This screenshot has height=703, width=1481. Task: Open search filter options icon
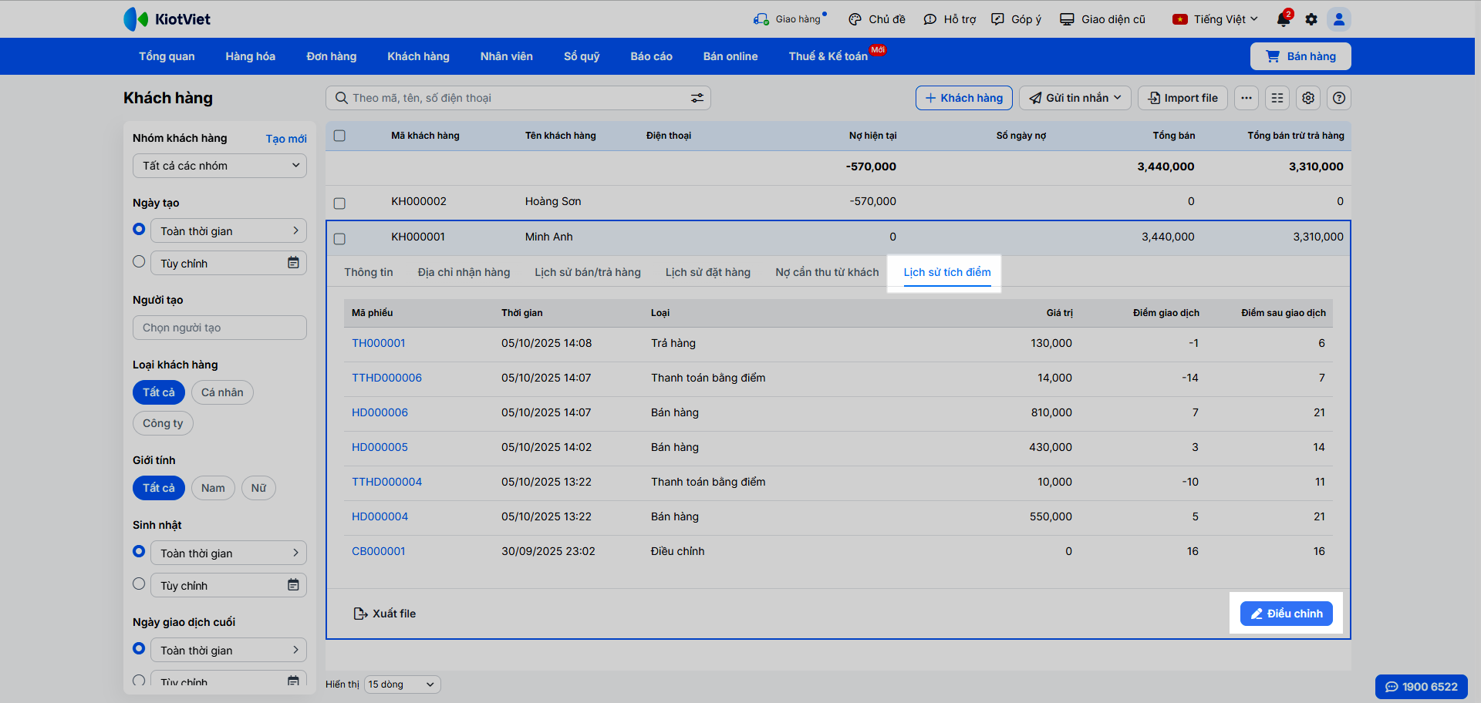[x=697, y=98]
